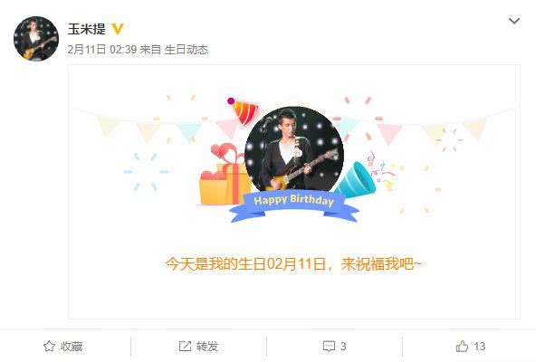
Task: Click the 收藏 label
Action: click(x=72, y=347)
